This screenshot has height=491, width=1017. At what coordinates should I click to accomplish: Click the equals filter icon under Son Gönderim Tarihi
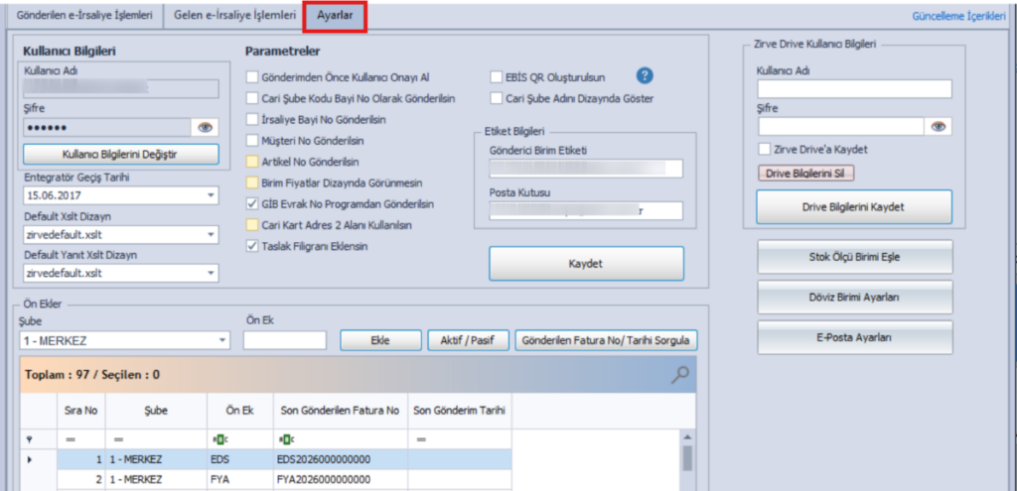pos(420,439)
